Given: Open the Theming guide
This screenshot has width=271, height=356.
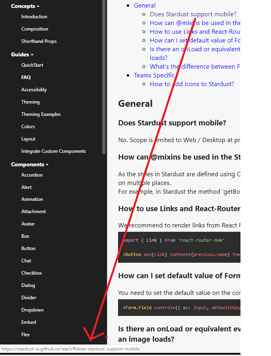Looking at the screenshot, I should click(31, 102).
